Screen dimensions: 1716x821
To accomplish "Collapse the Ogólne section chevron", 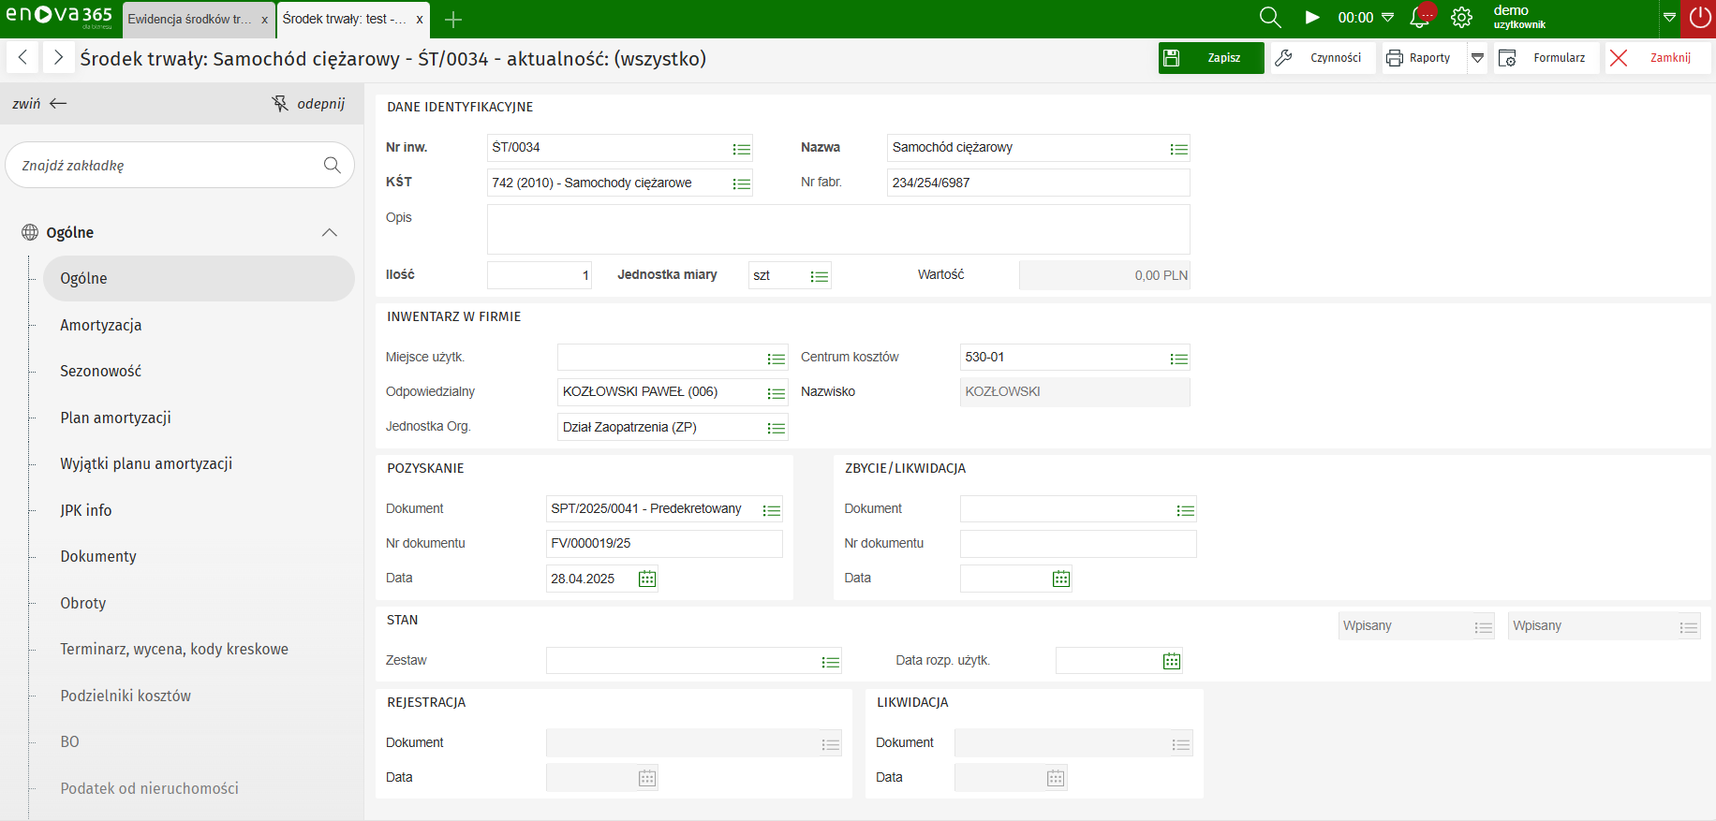I will pyautogui.click(x=329, y=232).
